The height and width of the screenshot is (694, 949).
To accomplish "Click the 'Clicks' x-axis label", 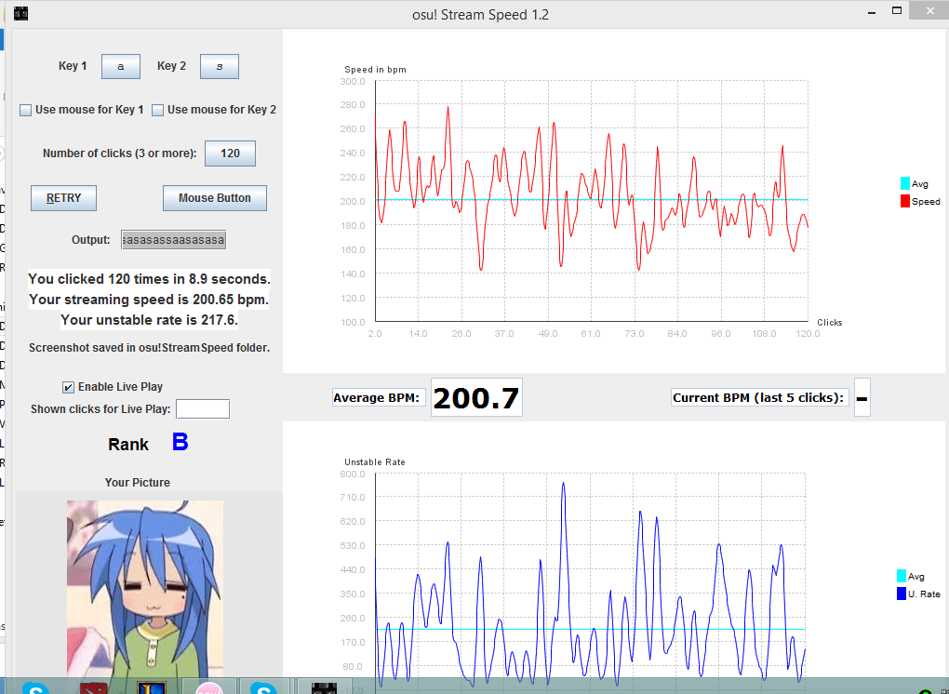I will [x=829, y=323].
